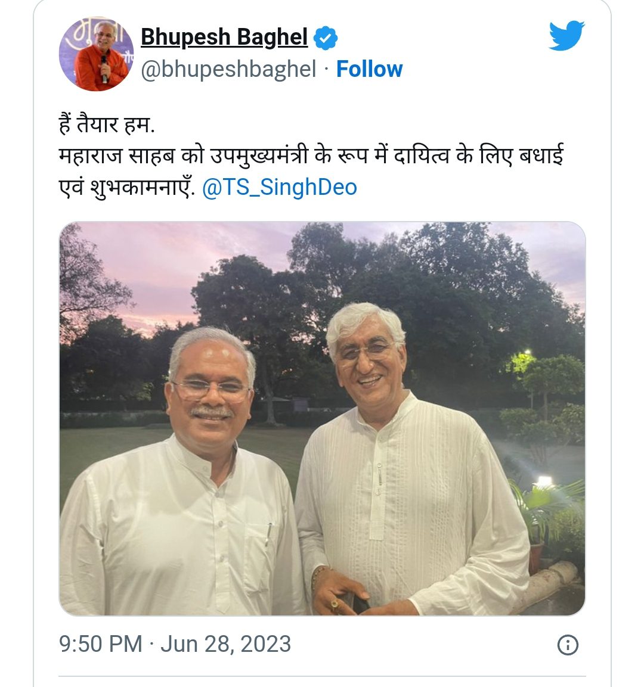View the tweet timestamp 9:50 PM
This screenshot has height=687, width=644.
tap(101, 644)
